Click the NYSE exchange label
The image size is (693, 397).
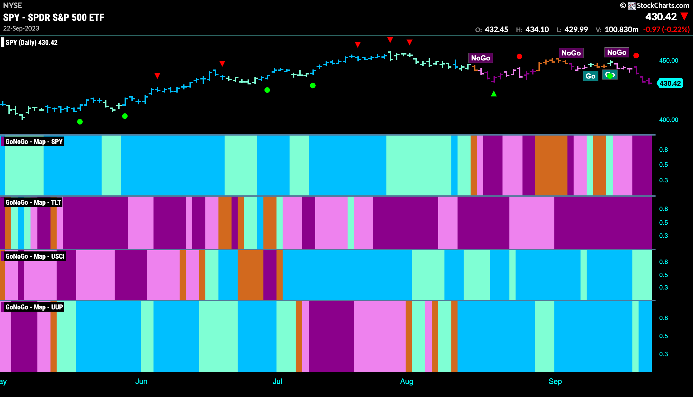tap(12, 6)
